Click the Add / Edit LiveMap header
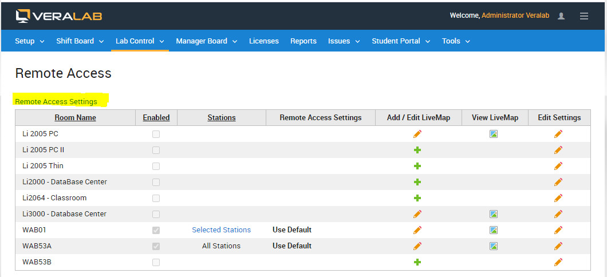Screen dimensions: 607x277 tap(419, 117)
